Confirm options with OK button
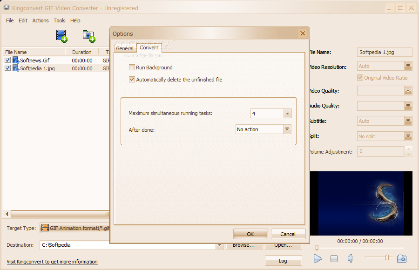 point(250,234)
